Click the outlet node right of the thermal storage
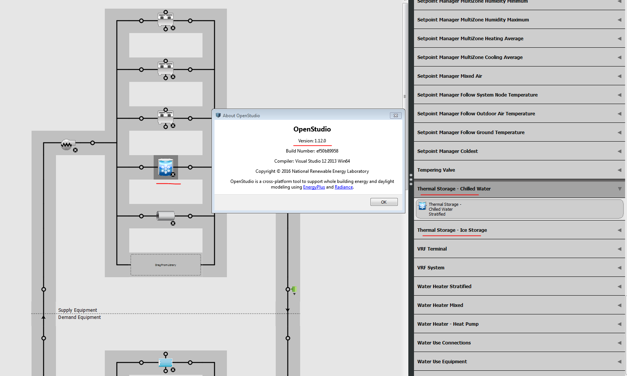The width and height of the screenshot is (627, 376). [190, 167]
